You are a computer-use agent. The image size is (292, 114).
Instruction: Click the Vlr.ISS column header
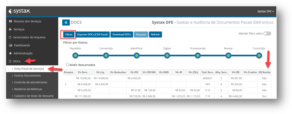(236, 72)
